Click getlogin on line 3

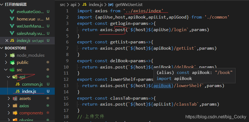tap(120, 23)
